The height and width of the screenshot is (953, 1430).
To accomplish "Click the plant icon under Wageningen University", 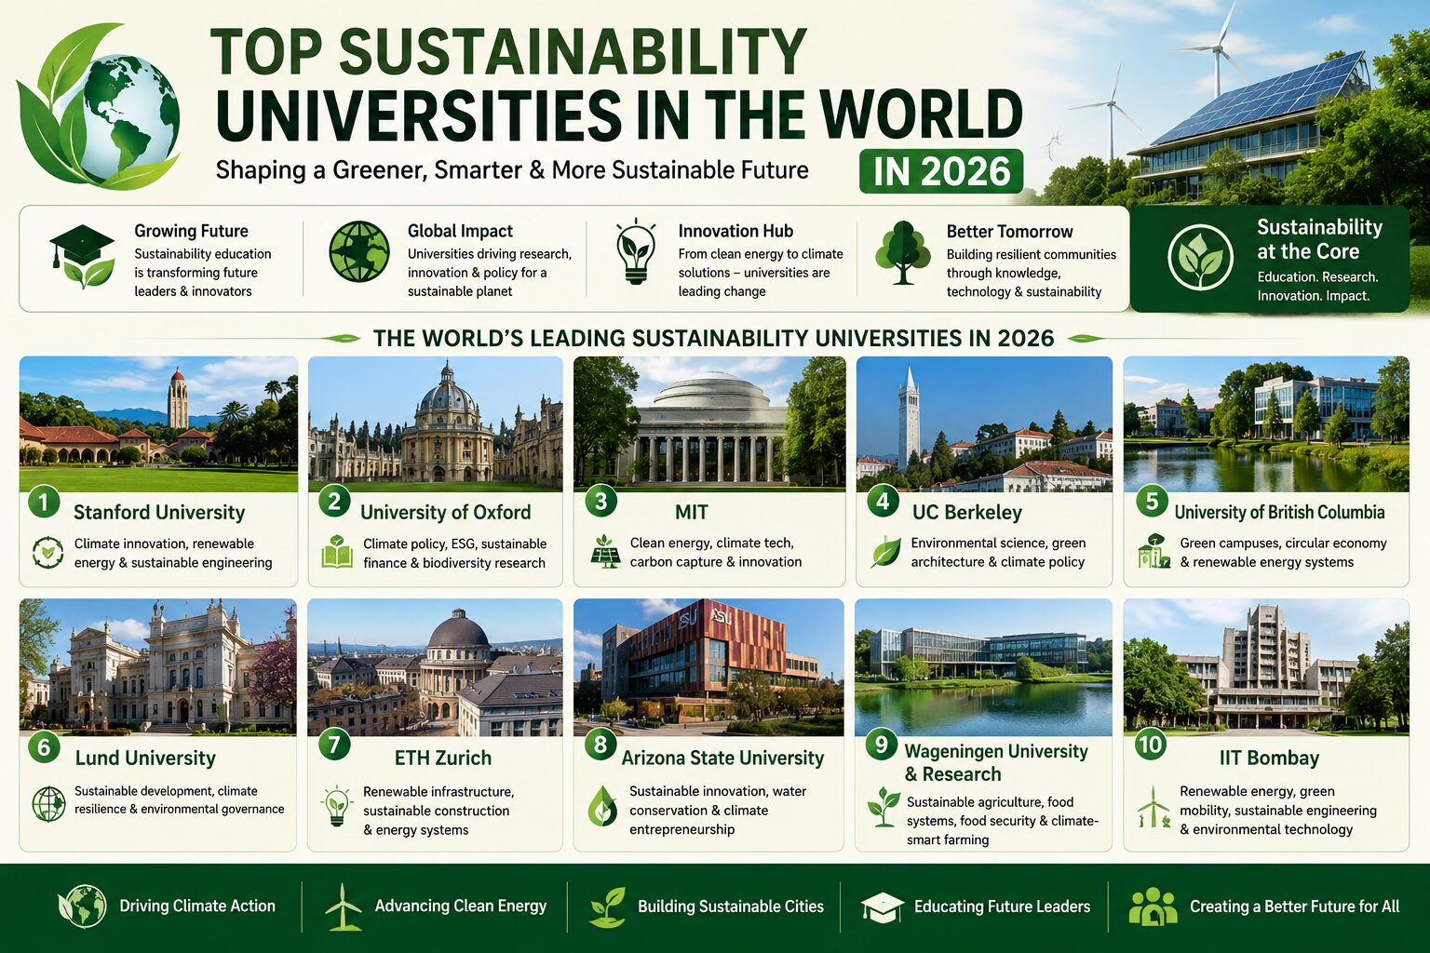I will [883, 807].
